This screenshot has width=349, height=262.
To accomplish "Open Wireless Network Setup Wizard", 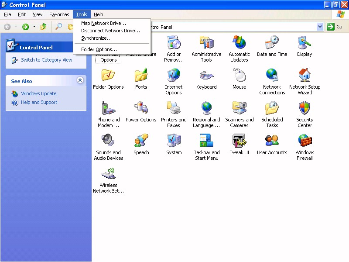I will 108,180.
